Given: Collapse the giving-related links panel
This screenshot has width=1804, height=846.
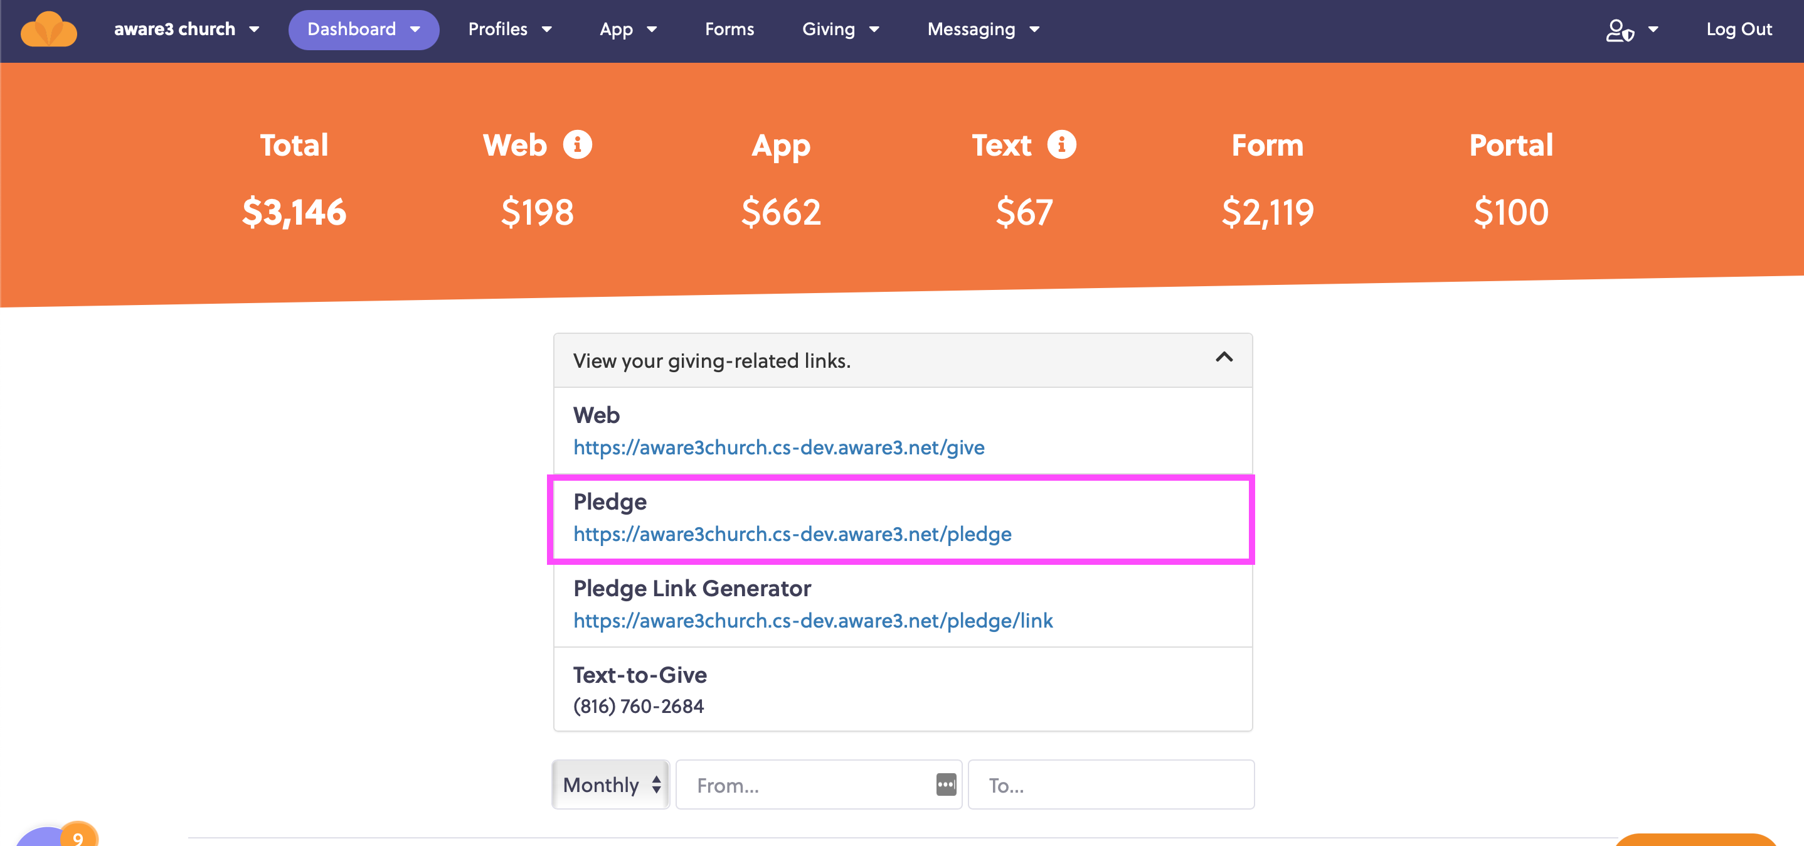Looking at the screenshot, I should pyautogui.click(x=1223, y=358).
